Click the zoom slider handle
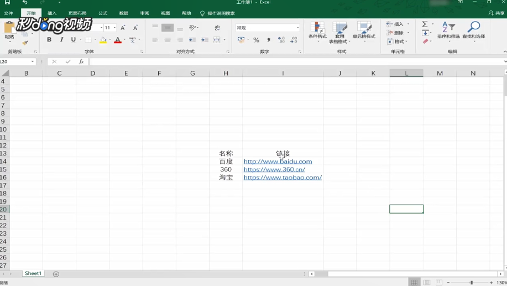This screenshot has height=286, width=507. (x=472, y=283)
